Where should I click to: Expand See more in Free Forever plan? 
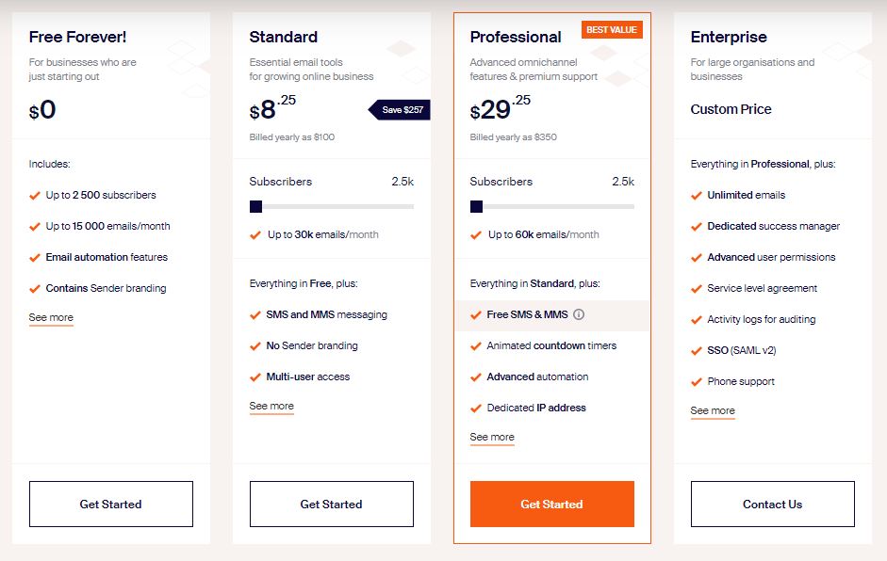point(51,318)
